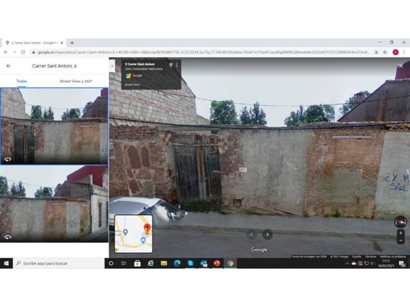
Task: Zoom in with the plus button
Action: tap(401, 233)
